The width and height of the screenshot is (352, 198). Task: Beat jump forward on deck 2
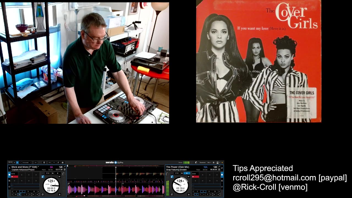[218, 194]
